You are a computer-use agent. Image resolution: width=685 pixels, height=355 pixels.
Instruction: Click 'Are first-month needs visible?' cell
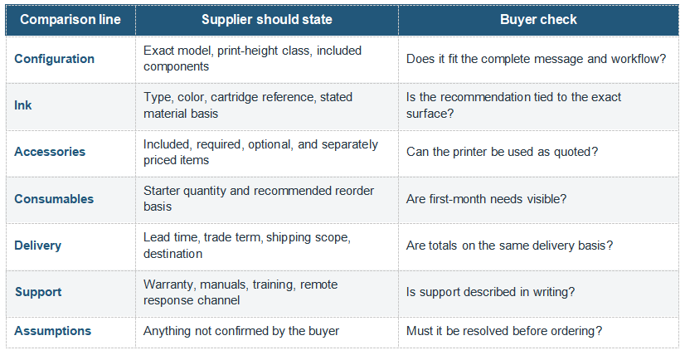tap(538, 199)
